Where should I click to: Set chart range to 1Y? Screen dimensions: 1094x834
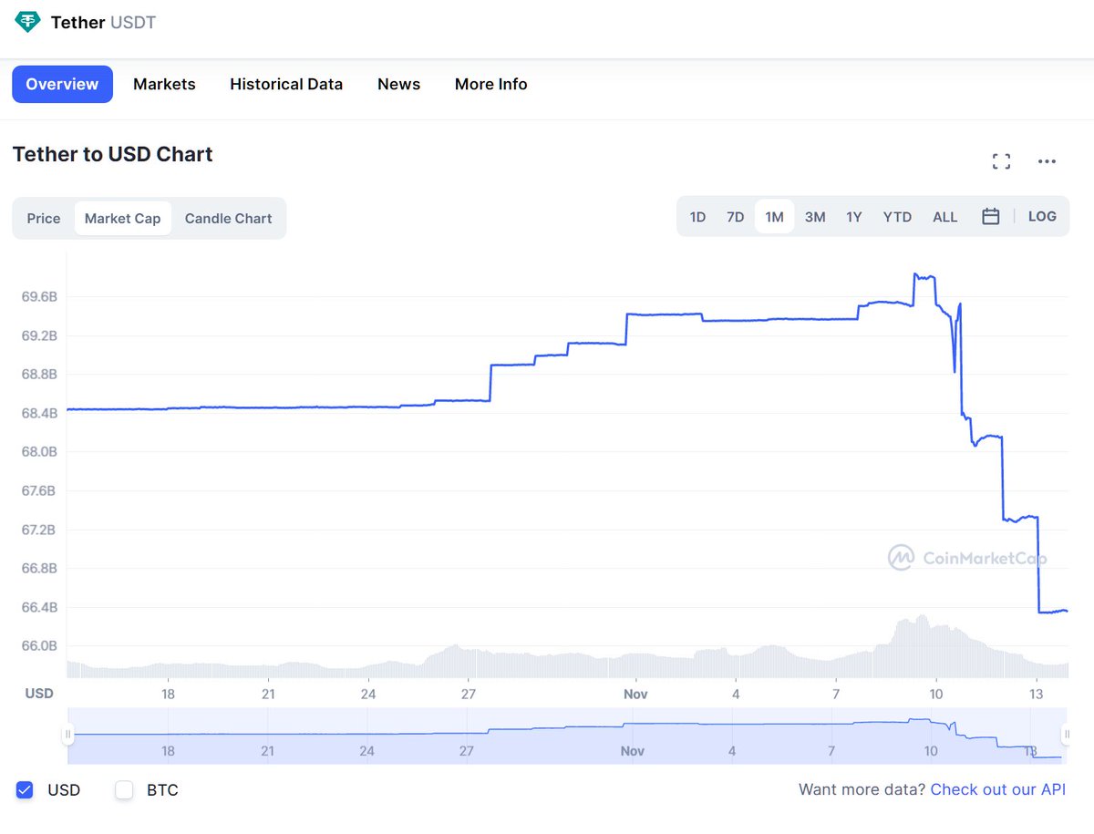coord(853,217)
